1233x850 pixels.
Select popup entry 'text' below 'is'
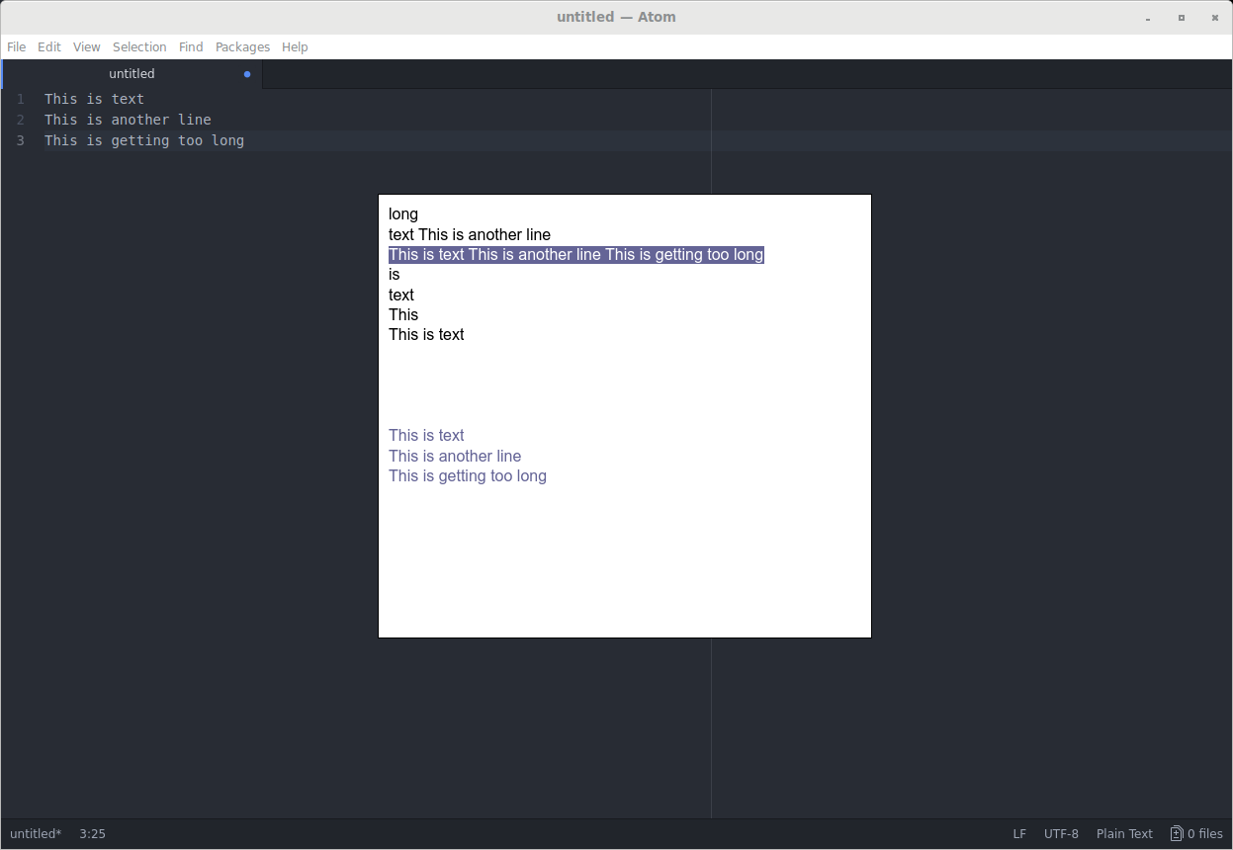click(x=401, y=295)
